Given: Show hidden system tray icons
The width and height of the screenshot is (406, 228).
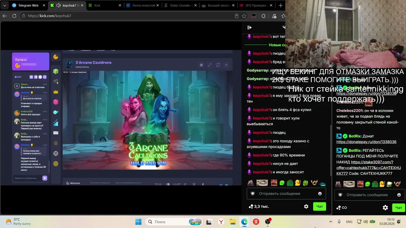Looking at the screenshot, I should coord(331,222).
